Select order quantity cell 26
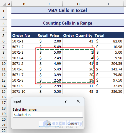The height and width of the screenshot is (133, 126). pyautogui.click(x=78, y=69)
